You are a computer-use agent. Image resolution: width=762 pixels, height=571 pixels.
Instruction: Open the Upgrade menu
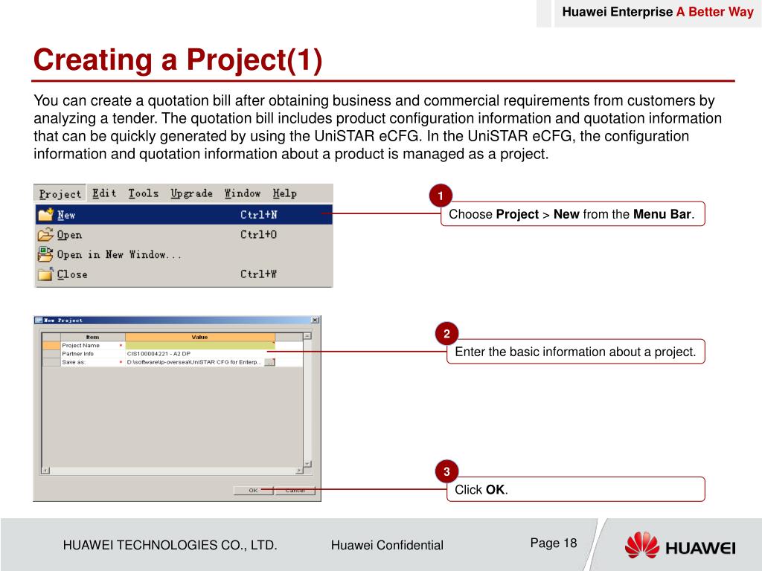(x=191, y=193)
